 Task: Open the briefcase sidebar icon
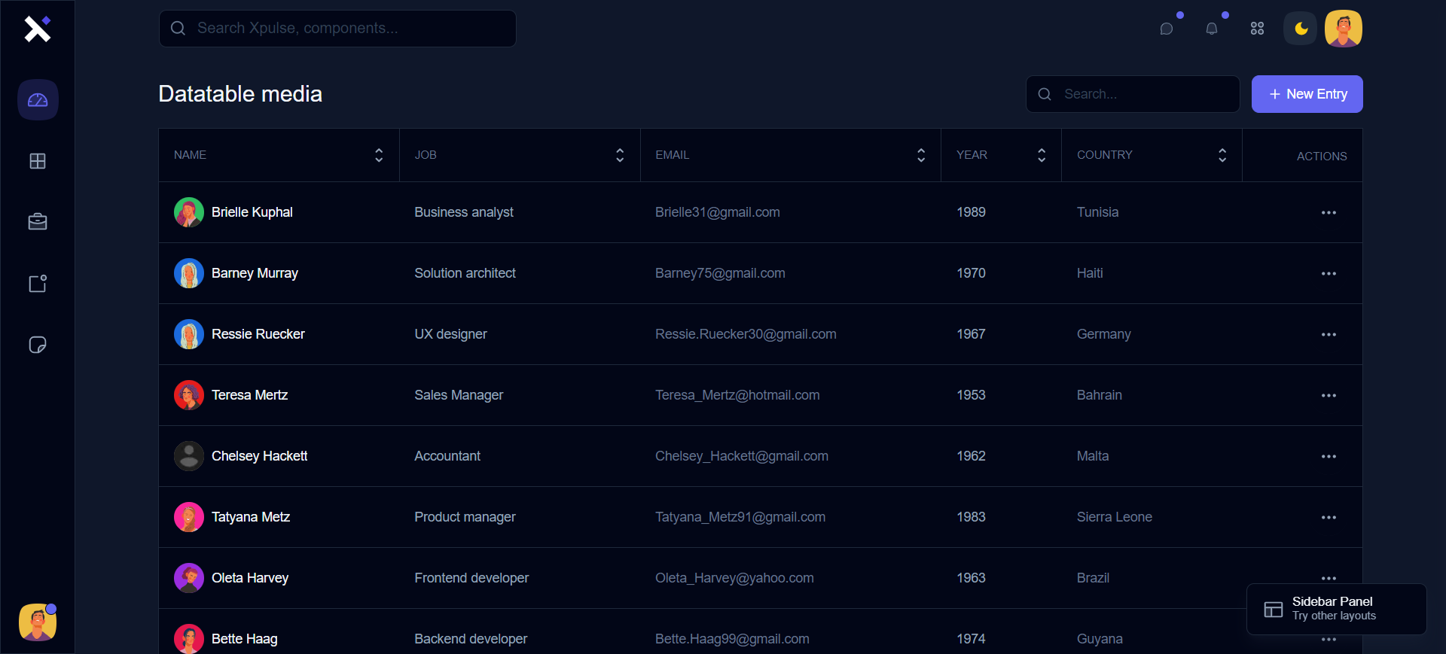coord(38,222)
